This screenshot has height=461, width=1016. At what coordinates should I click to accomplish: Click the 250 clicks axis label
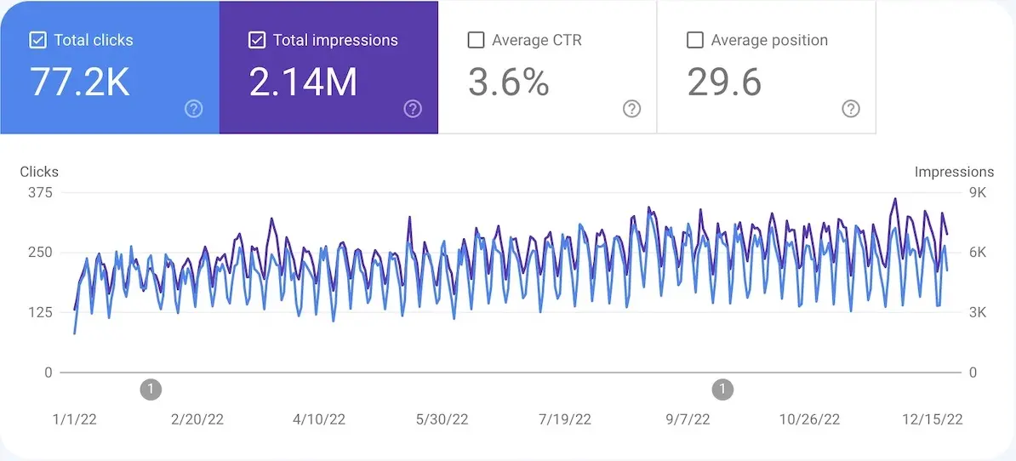pyautogui.click(x=39, y=253)
